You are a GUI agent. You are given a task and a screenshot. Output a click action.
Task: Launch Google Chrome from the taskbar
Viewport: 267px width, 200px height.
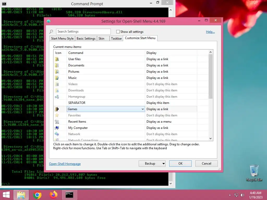37,195
